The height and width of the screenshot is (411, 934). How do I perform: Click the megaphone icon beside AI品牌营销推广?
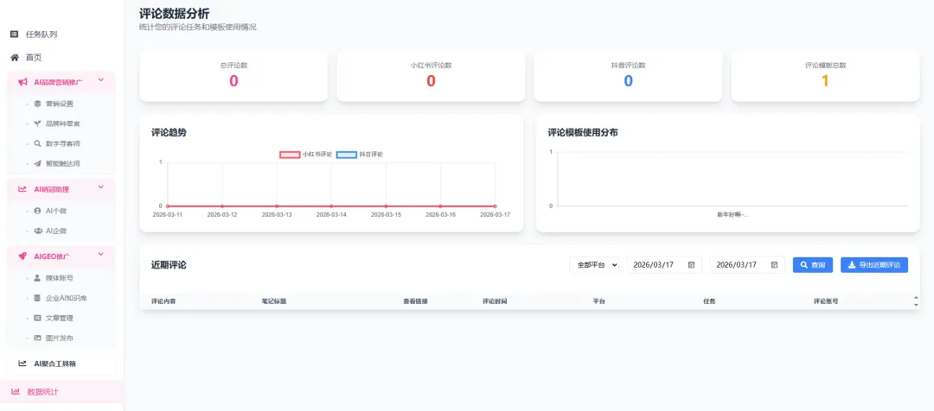(x=22, y=82)
